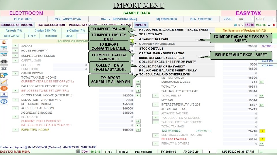The height and width of the screenshot is (155, 277).
Task: Click >> arrow beside Exempted Income value
Action: coord(138,130)
